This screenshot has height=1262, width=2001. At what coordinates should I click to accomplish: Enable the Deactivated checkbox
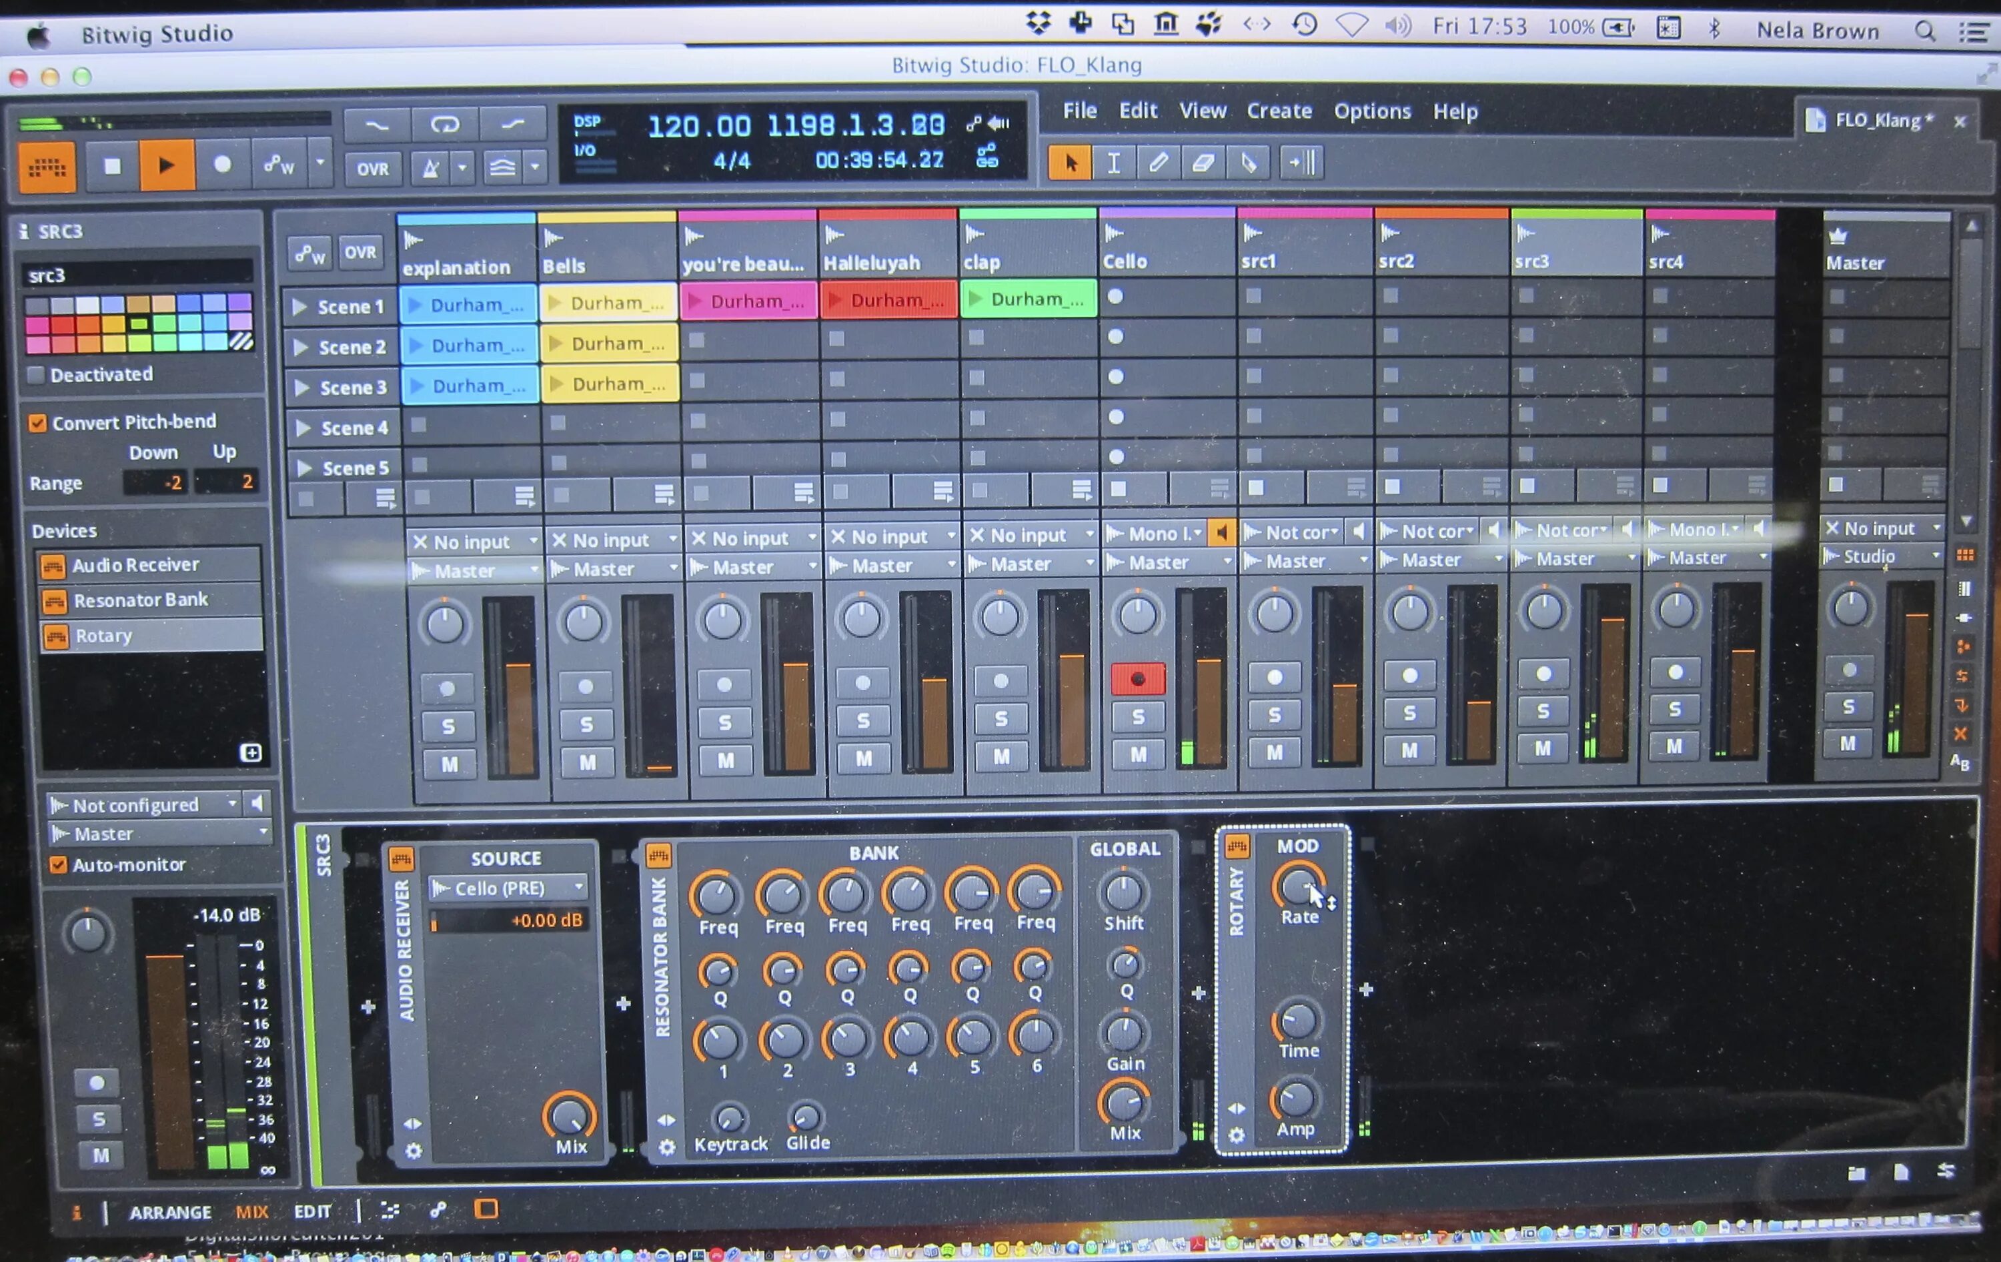tap(36, 375)
